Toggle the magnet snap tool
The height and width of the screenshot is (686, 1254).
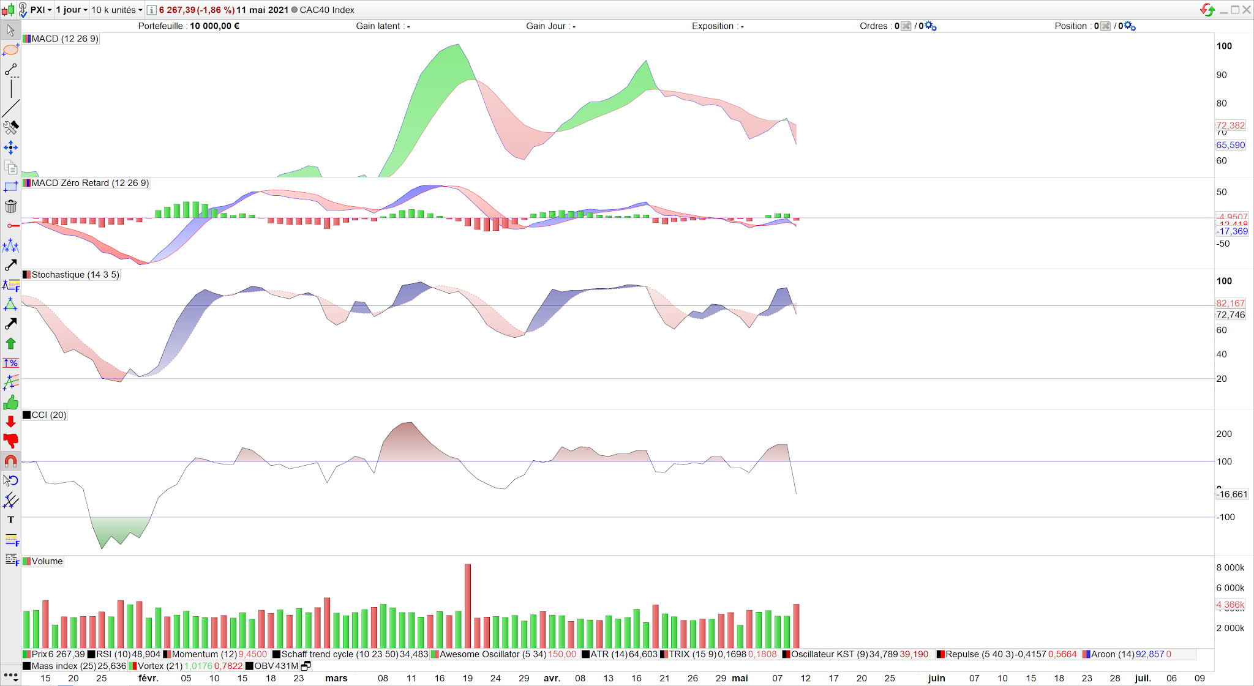pos(10,461)
